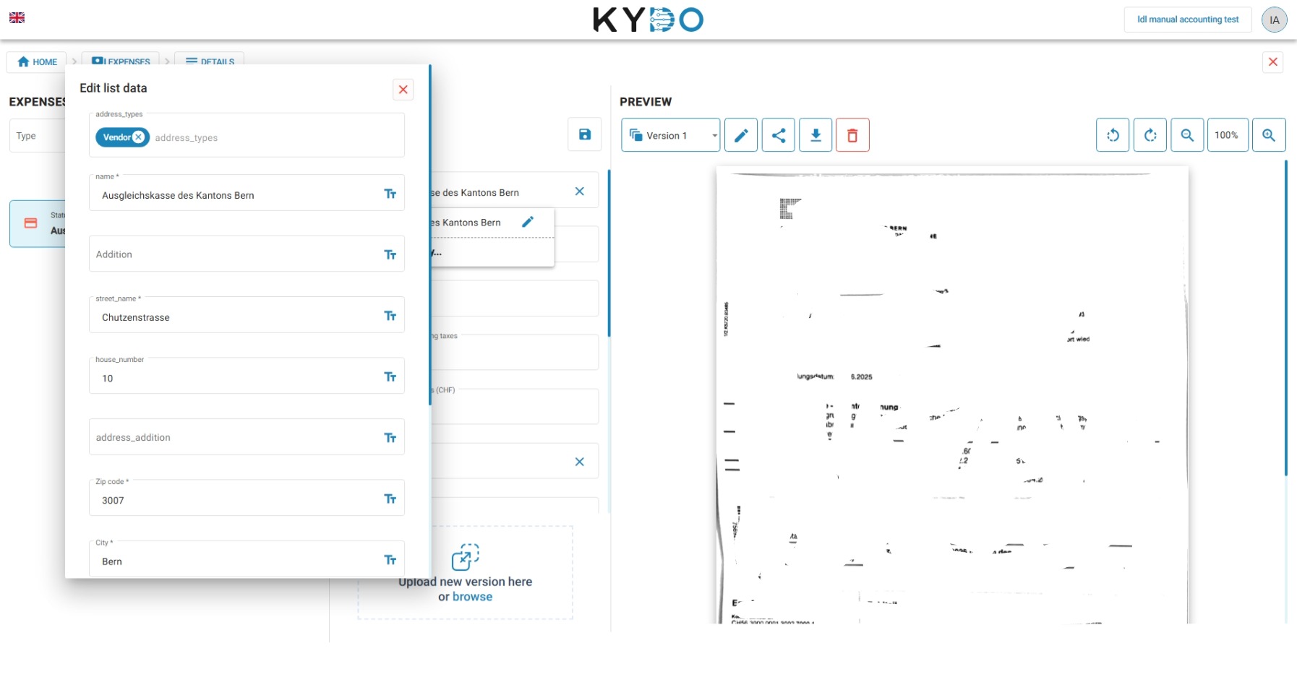Click the name field text-format icon

390,194
